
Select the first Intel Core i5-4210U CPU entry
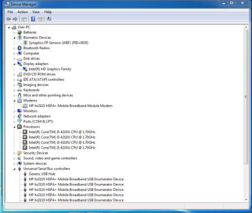[62, 132]
